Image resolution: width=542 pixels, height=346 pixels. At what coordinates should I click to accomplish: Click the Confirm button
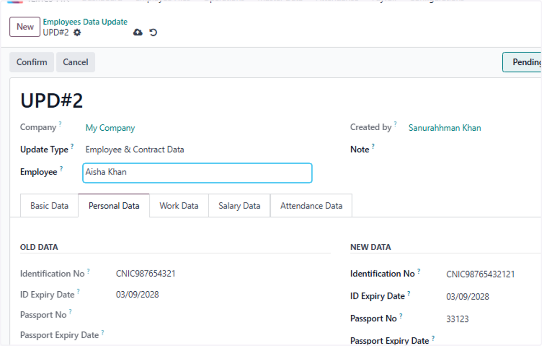(x=32, y=62)
